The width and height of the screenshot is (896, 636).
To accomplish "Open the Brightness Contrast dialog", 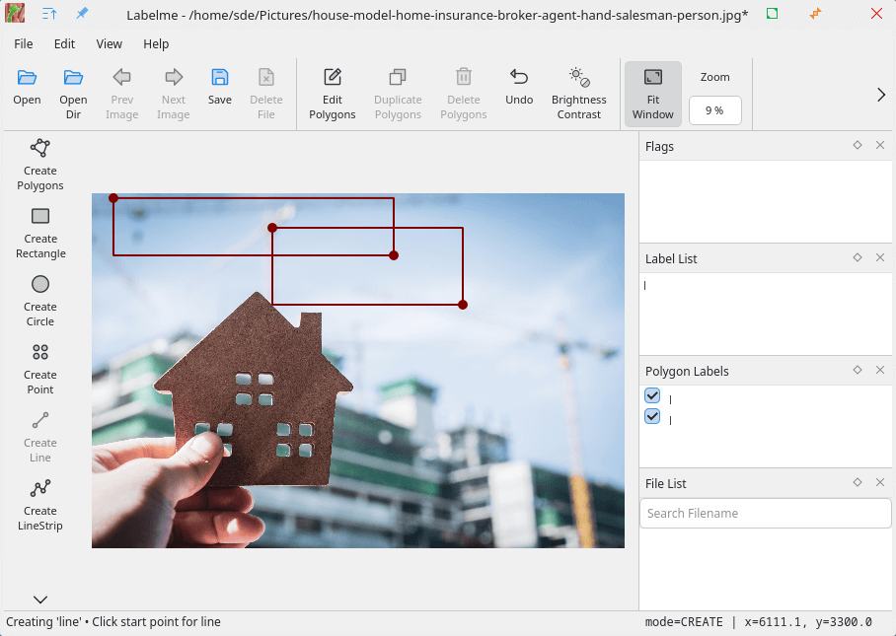I will [578, 94].
